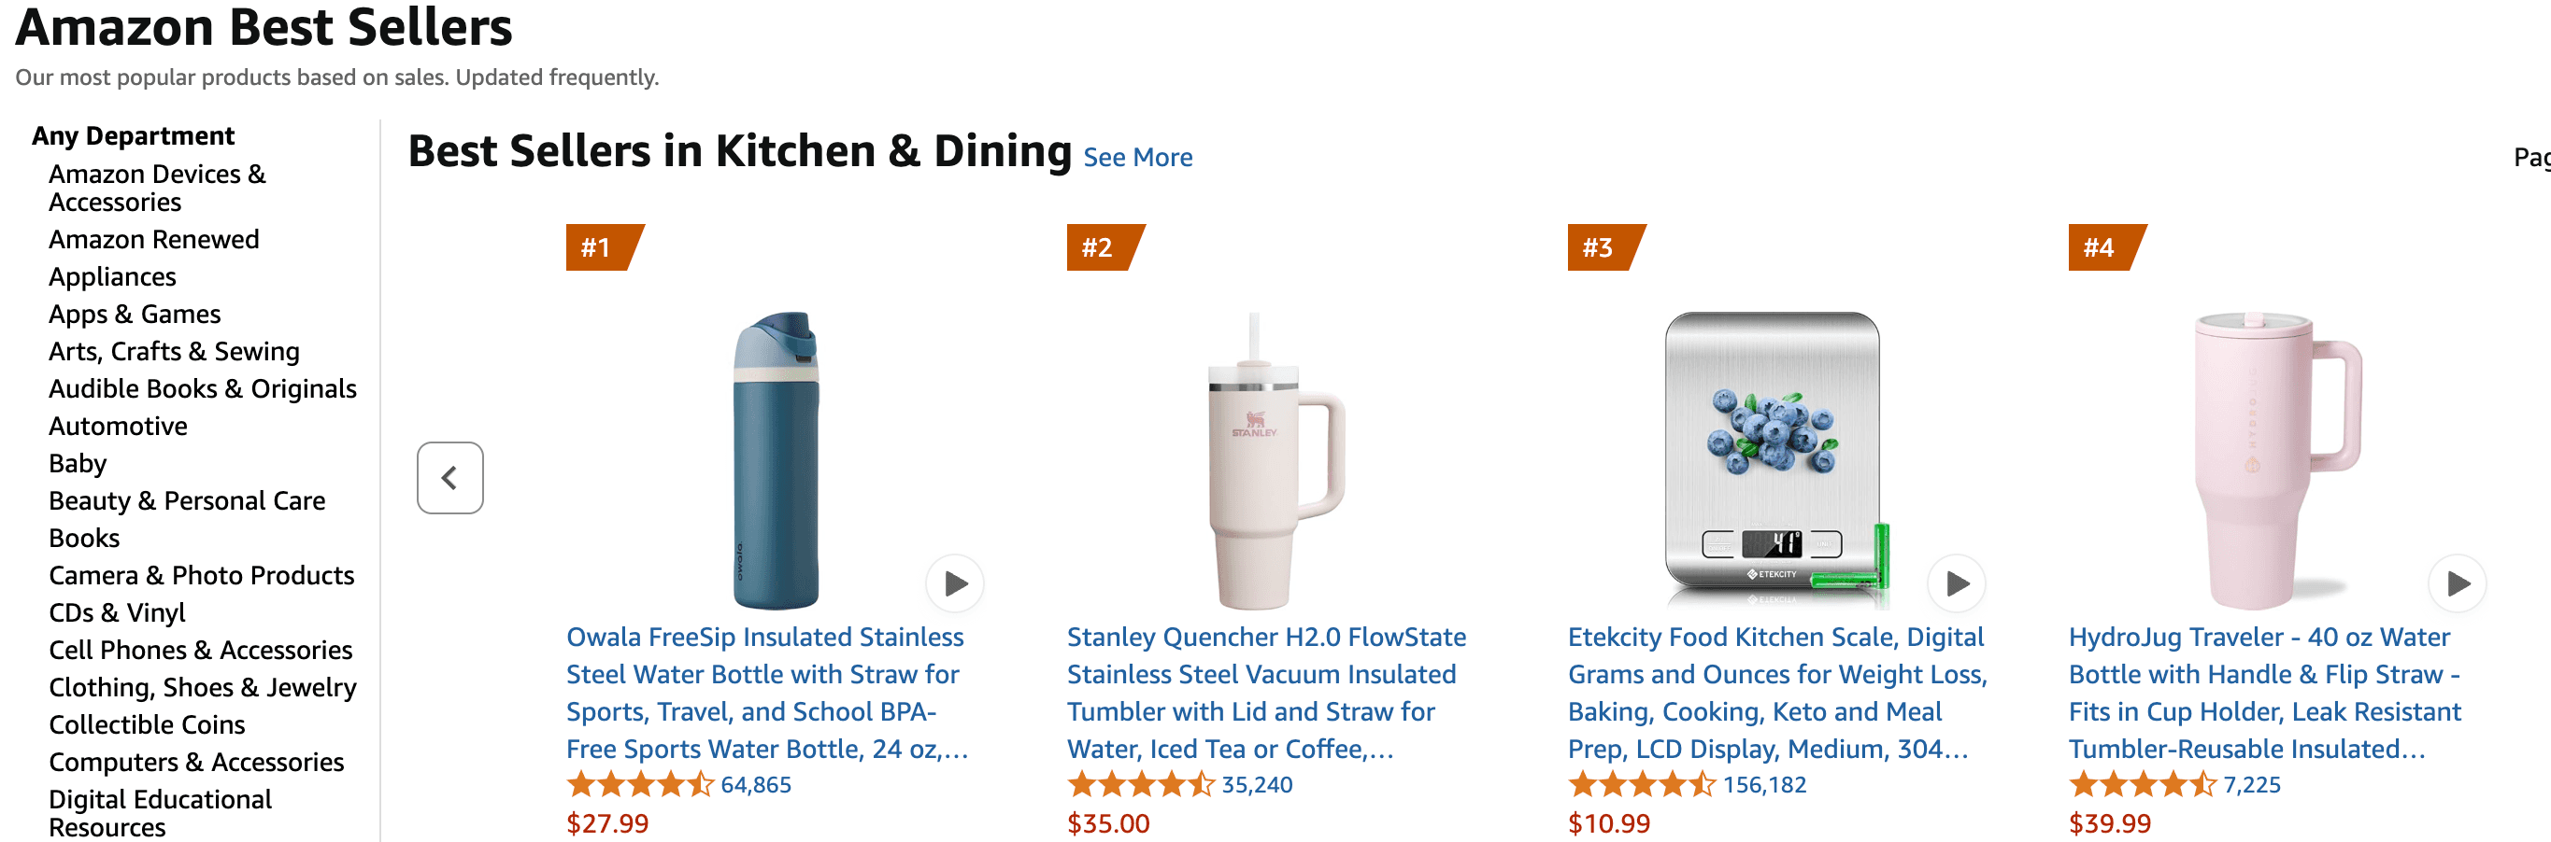2551x842 pixels.
Task: Open the Automotive department section
Action: click(118, 426)
